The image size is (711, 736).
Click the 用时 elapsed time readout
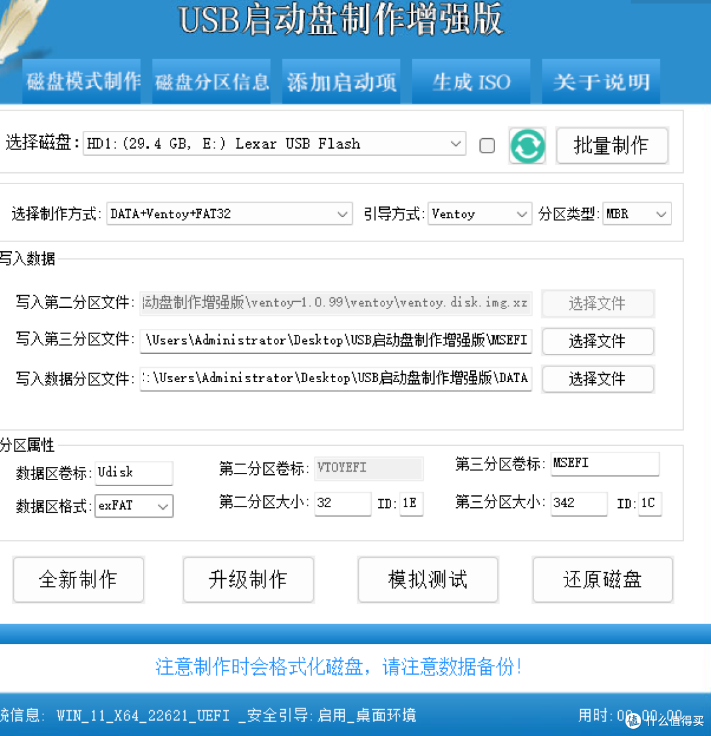(630, 716)
